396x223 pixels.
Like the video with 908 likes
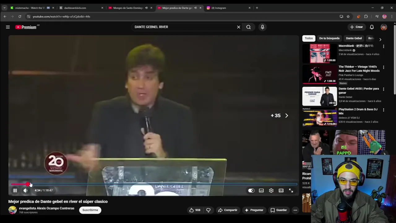pos(195,210)
